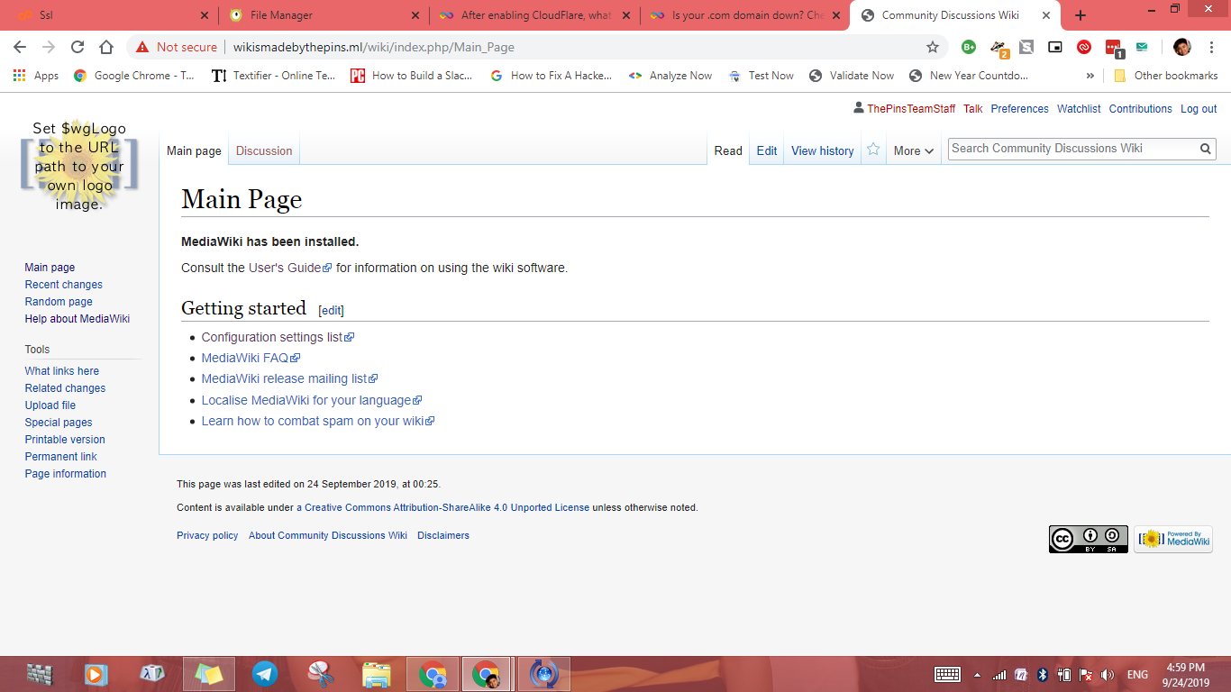Screen dimensions: 1231x692
Task: Type in Search Community Discussions Wiki field
Action: pyautogui.click(x=1071, y=149)
